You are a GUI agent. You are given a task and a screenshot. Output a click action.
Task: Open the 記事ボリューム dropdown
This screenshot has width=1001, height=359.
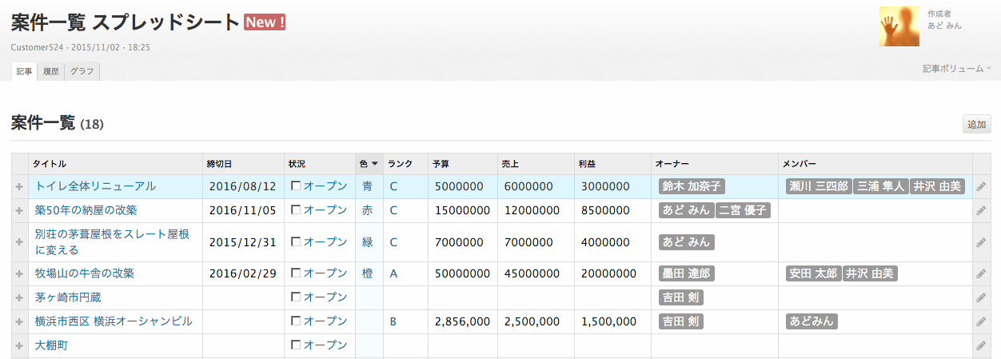pyautogui.click(x=956, y=69)
